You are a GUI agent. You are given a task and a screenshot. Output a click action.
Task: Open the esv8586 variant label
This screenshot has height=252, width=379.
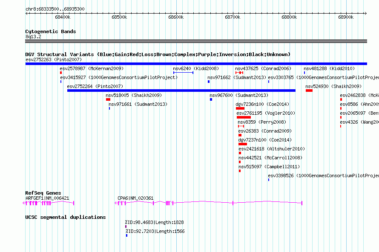point(359,104)
